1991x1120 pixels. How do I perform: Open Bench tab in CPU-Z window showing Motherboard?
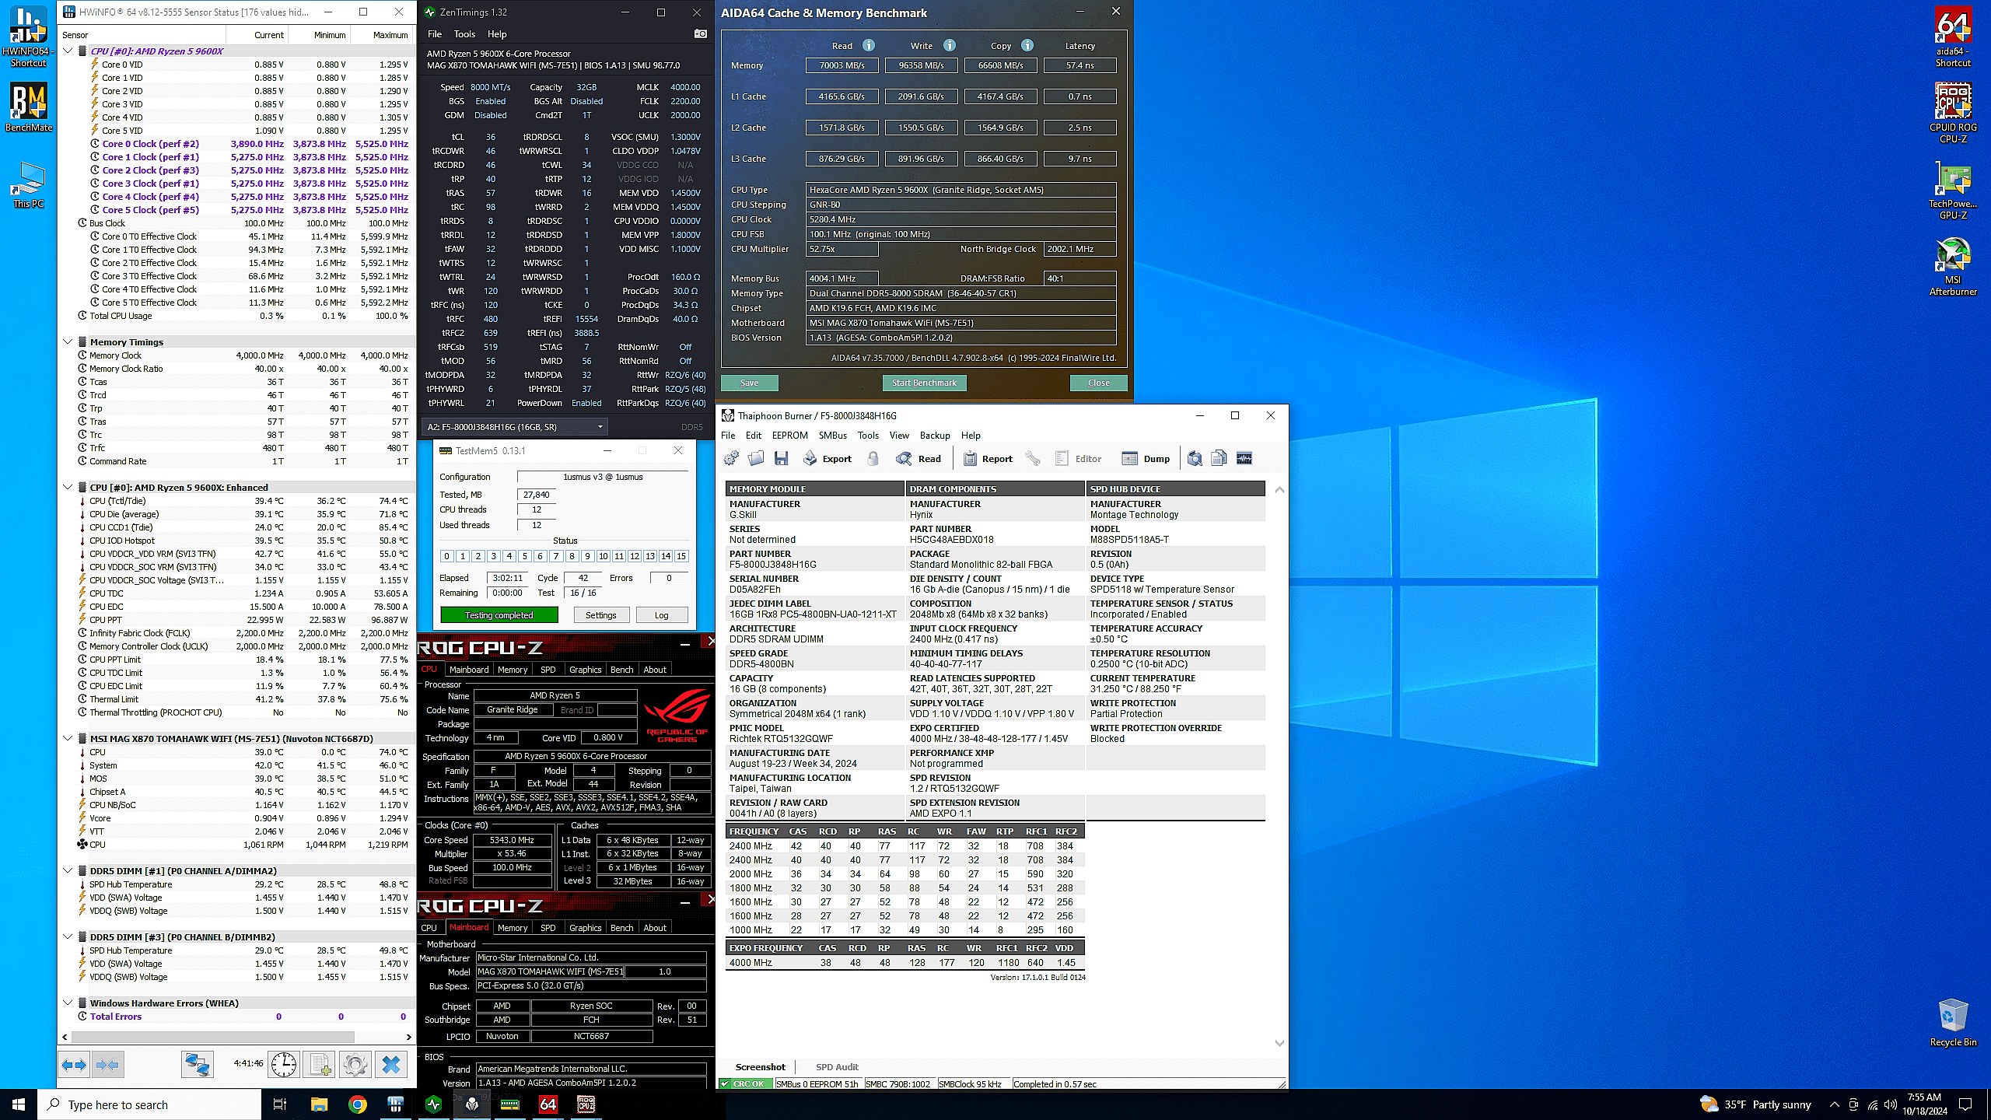[621, 928]
